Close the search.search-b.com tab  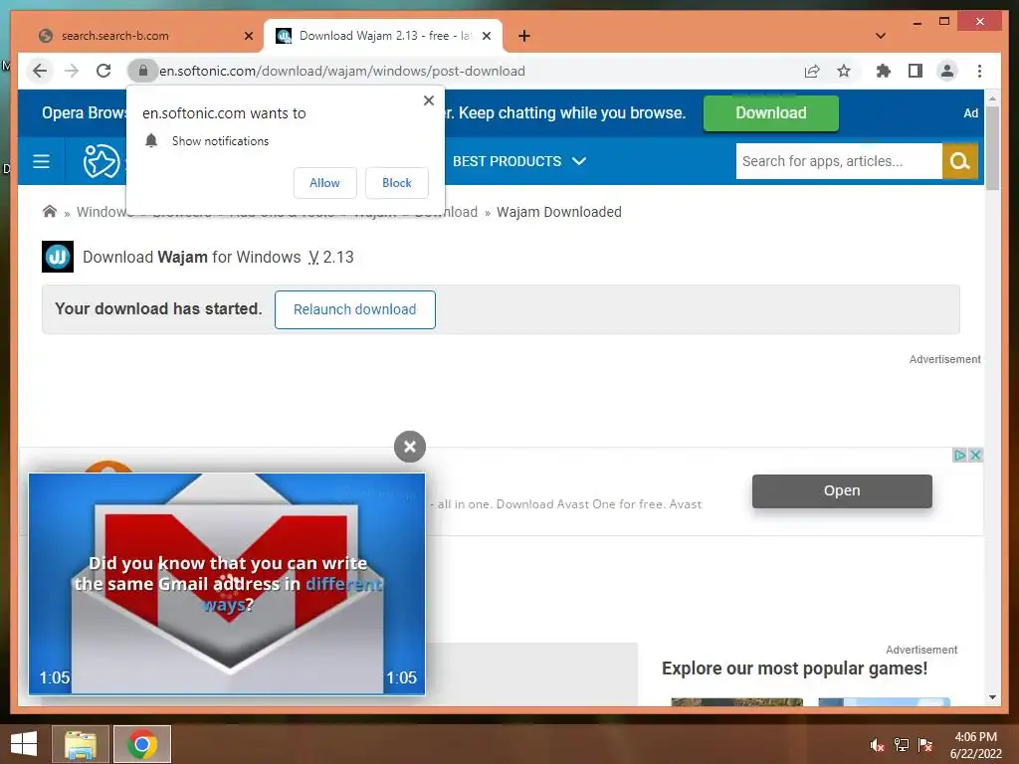pyautogui.click(x=248, y=36)
